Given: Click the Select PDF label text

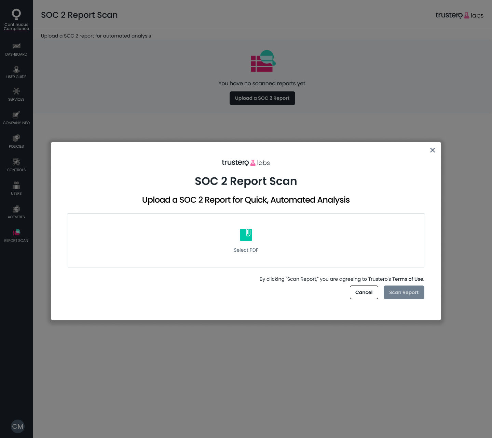Looking at the screenshot, I should click(246, 250).
